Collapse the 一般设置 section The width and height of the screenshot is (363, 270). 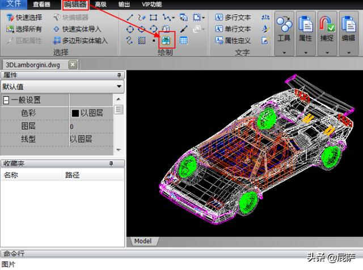(x=6, y=100)
